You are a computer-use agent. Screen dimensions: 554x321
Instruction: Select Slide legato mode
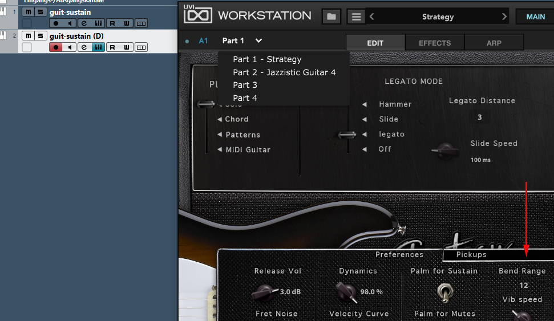(x=389, y=119)
